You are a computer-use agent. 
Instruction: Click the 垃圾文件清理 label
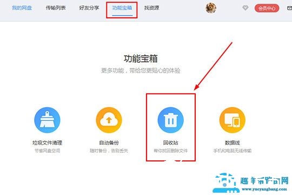47,143
